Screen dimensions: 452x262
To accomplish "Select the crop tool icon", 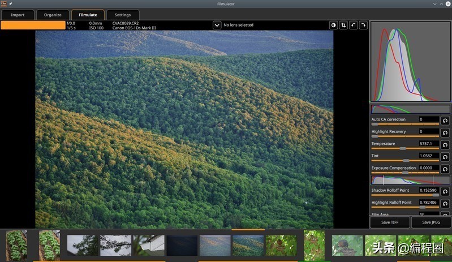I will click(x=343, y=25).
